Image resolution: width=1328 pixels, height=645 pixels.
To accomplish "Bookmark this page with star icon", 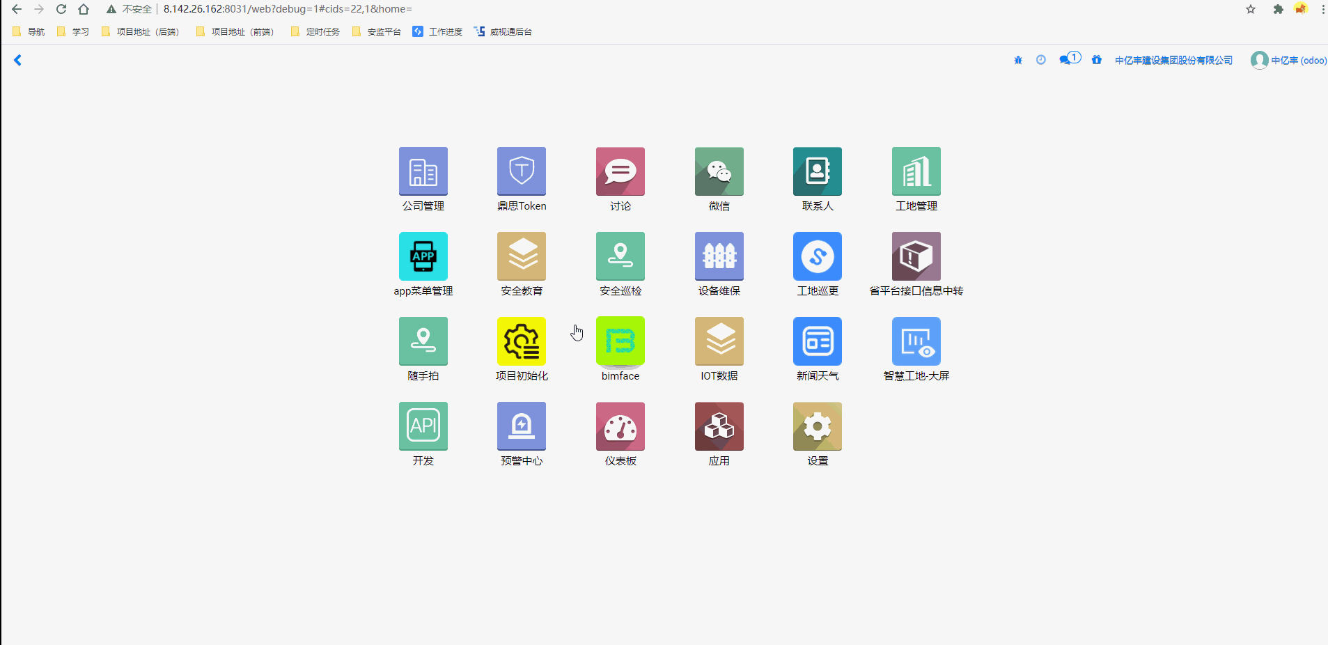I will (x=1251, y=9).
